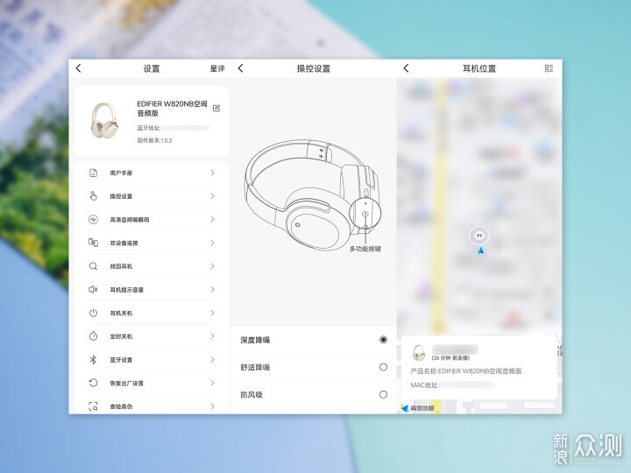Click the 固件版本:1.0.3 text
631x473 pixels.
click(154, 140)
